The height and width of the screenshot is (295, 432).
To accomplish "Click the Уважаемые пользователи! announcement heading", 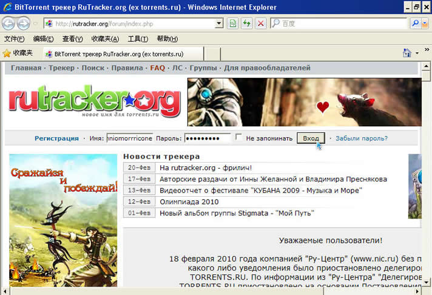I will 331,240.
